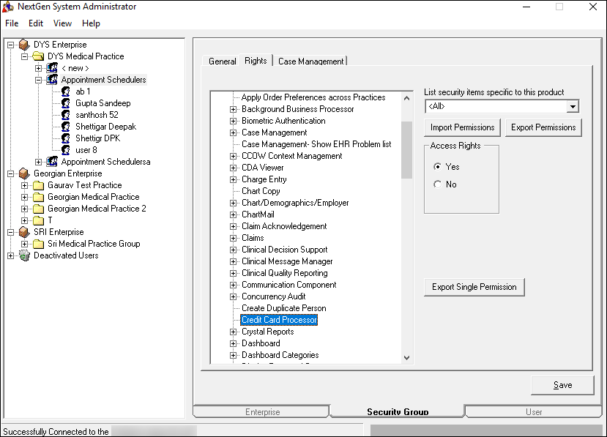607x437 pixels.
Task: Select the Create Duplicate Person item
Action: click(x=284, y=308)
